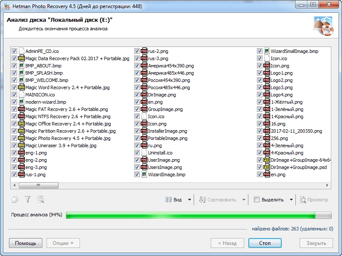Click the copy files toolbar icon

coord(15,199)
